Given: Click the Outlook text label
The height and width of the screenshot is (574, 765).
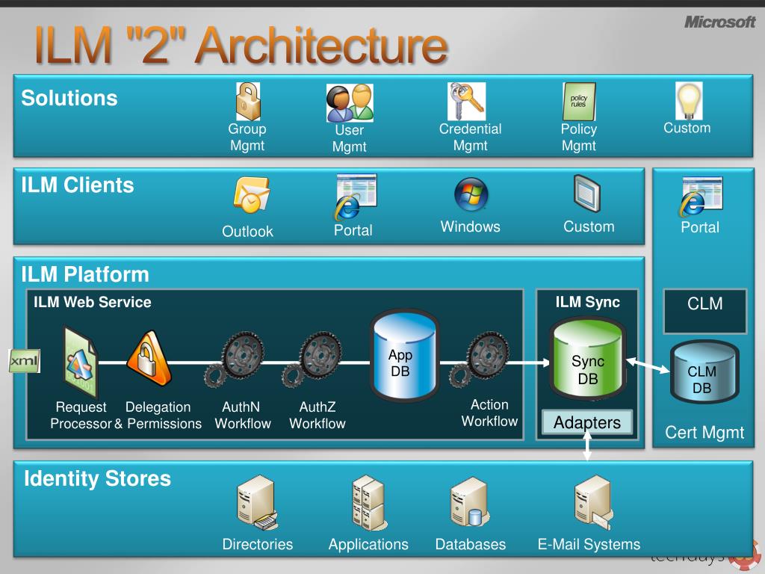Looking at the screenshot, I should 247,232.
